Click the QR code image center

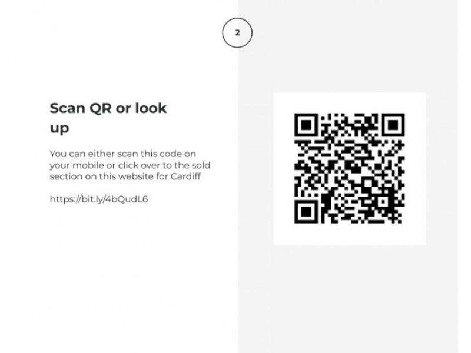point(349,168)
